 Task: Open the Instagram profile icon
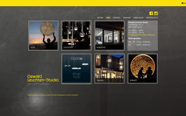(x=156, y=13)
